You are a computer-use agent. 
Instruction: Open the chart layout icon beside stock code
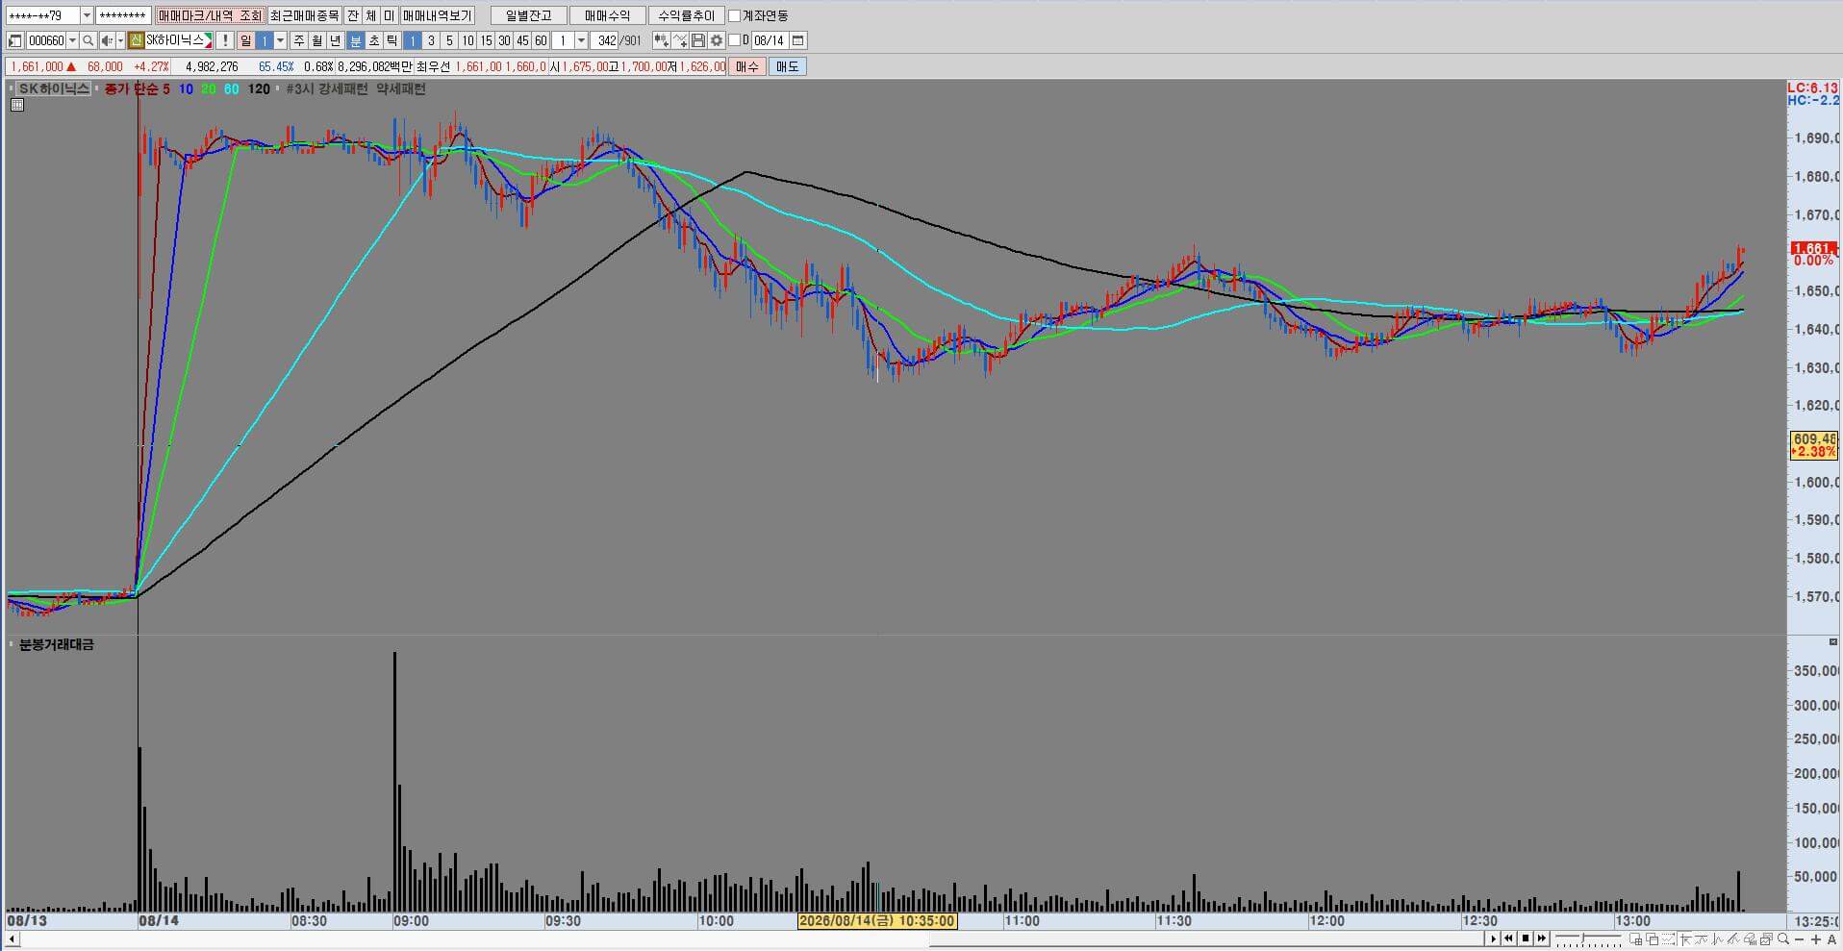pyautogui.click(x=14, y=40)
